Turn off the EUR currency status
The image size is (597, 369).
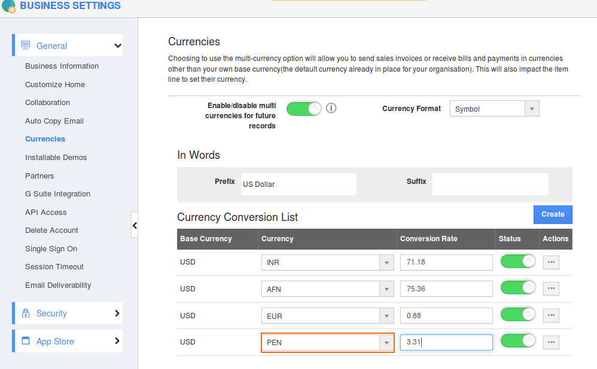517,315
